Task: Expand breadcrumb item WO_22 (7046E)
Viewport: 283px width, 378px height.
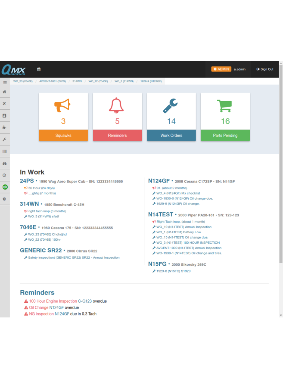Action: 98,81
